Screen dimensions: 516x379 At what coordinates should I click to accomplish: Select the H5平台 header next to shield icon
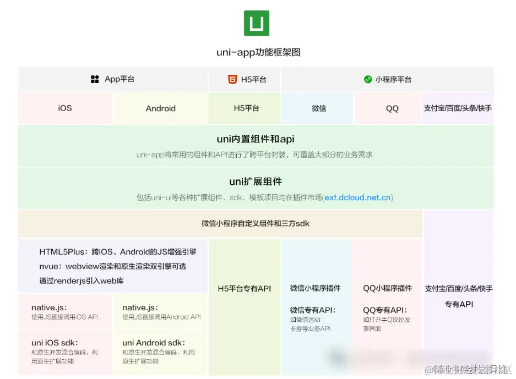[253, 80]
